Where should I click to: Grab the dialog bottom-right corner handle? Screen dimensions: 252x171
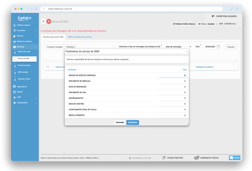(x=188, y=124)
